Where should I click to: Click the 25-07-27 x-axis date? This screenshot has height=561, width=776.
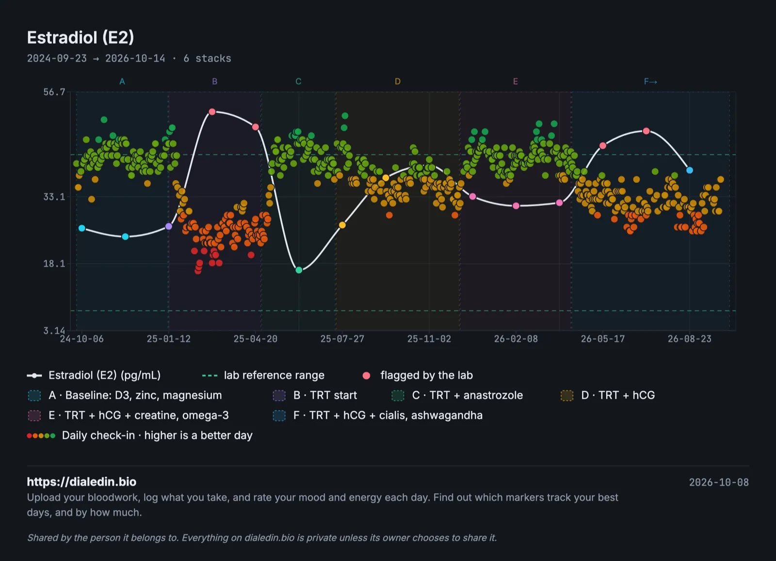pyautogui.click(x=342, y=339)
